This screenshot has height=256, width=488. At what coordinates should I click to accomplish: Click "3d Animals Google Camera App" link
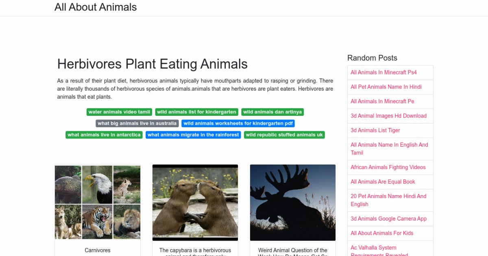[x=388, y=219]
